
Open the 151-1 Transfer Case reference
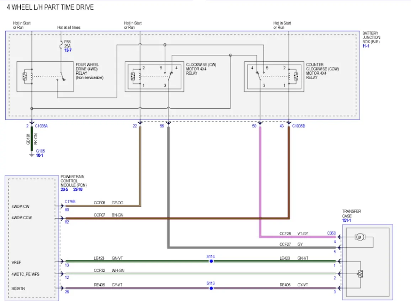tap(347, 221)
